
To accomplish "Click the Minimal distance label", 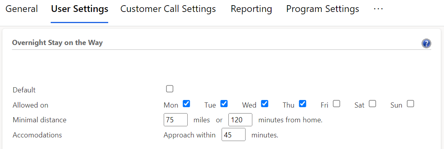I will pyautogui.click(x=40, y=120).
